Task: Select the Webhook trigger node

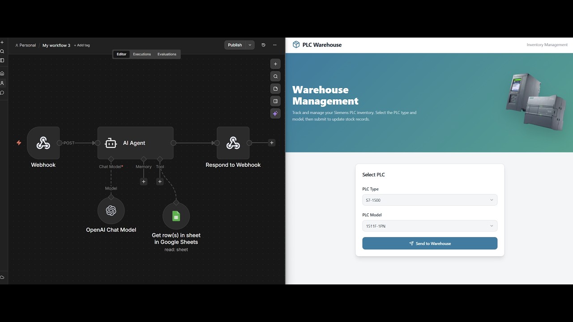Action: click(43, 143)
